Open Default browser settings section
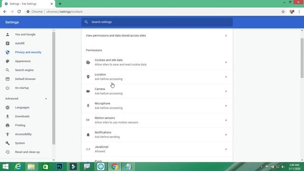The width and height of the screenshot is (304, 171). (x=25, y=79)
